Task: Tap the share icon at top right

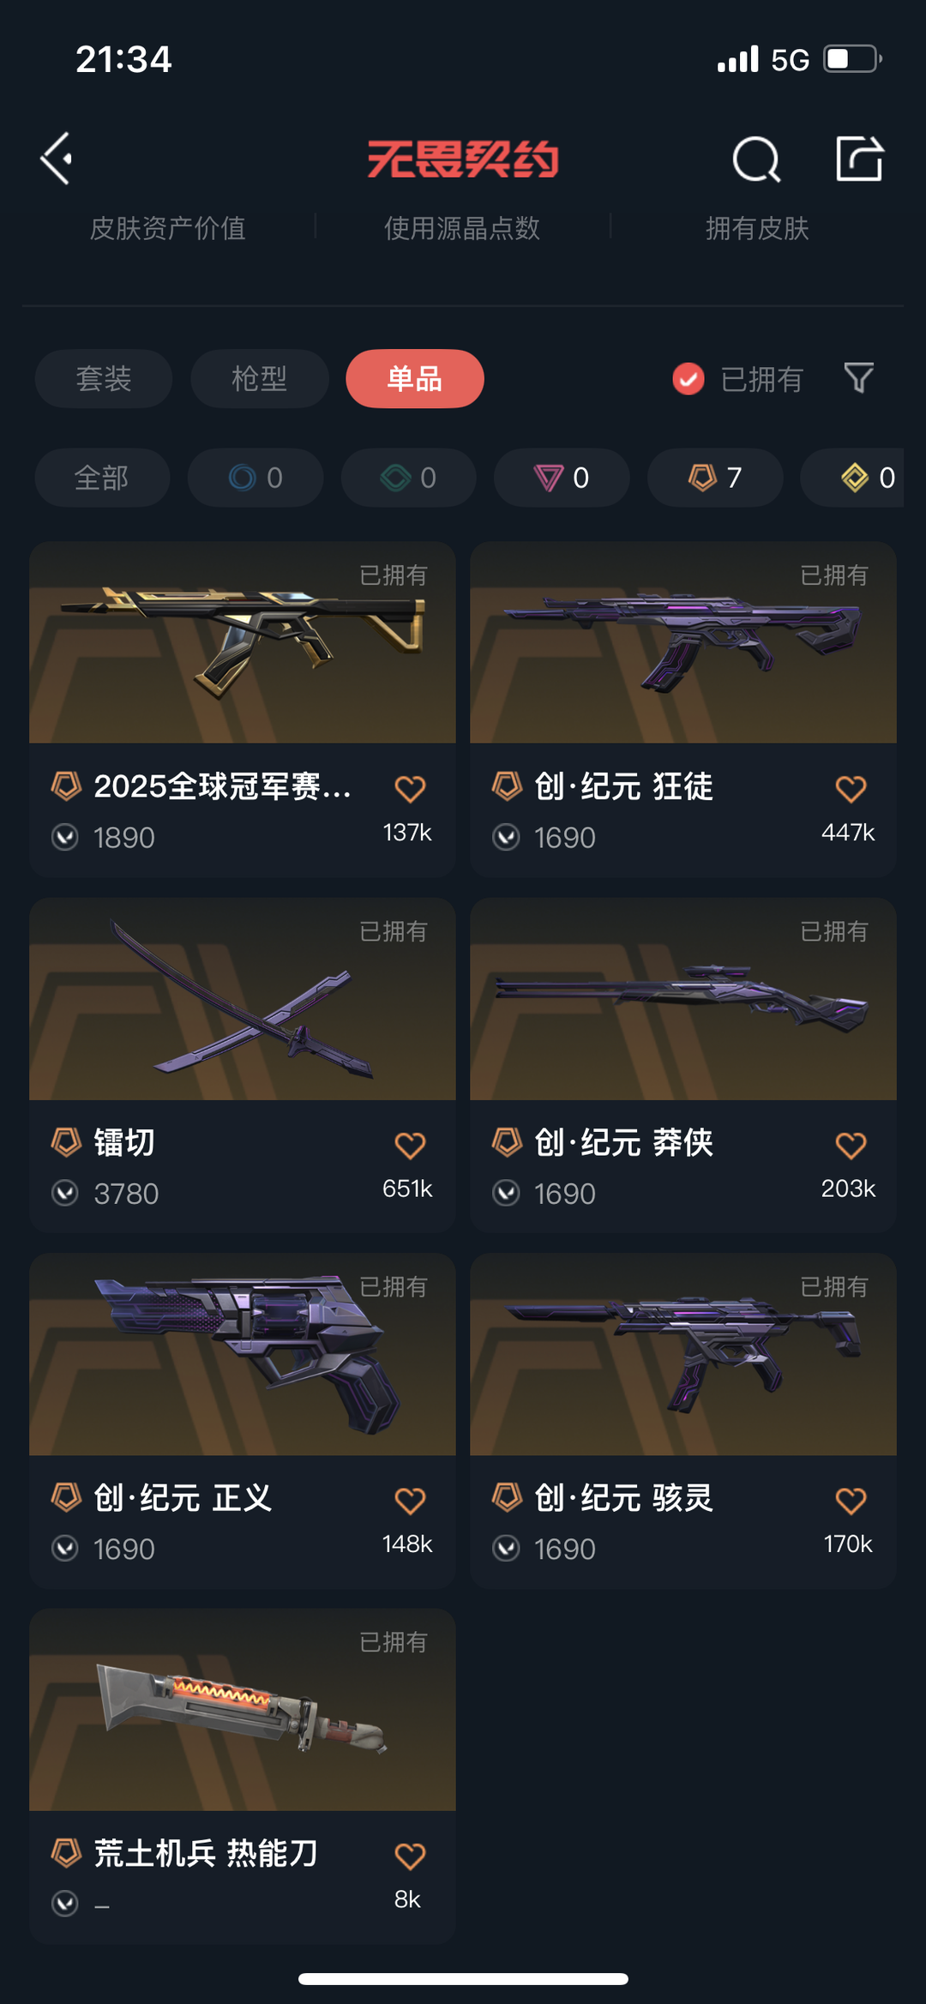Action: [x=860, y=159]
